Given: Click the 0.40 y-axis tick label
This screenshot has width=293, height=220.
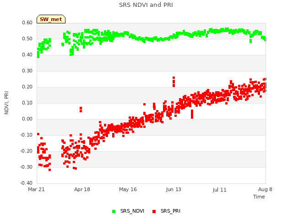Looking at the screenshot, I should [x=27, y=55].
